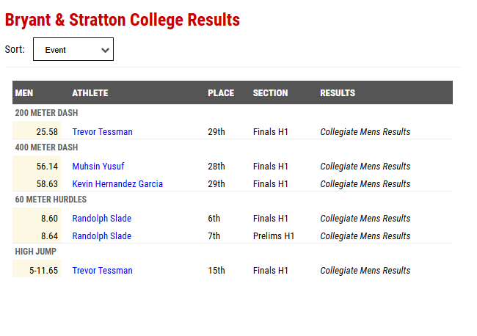
Task: Click the Sort dropdown chevron arrow
Action: coord(105,50)
